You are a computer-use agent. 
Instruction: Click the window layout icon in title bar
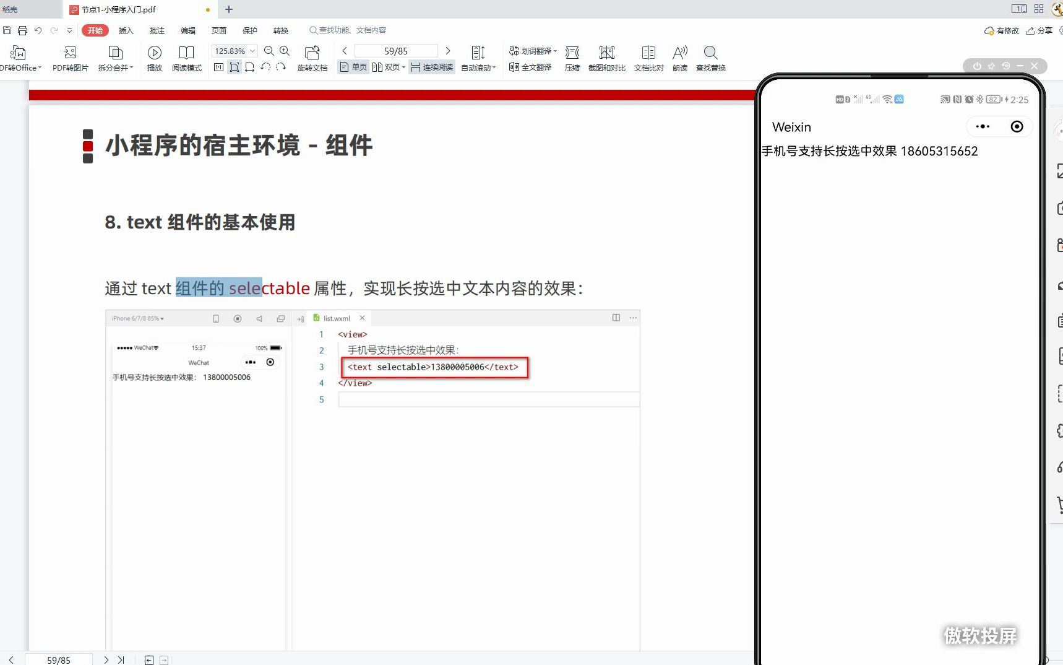click(x=1019, y=9)
